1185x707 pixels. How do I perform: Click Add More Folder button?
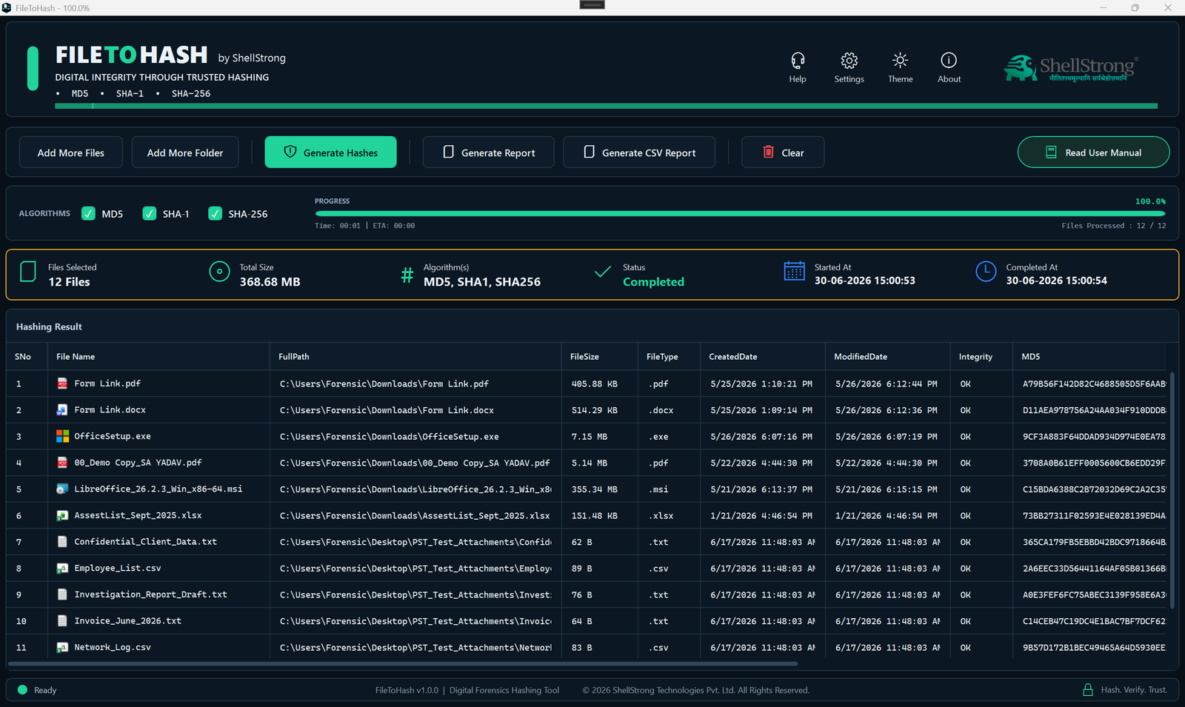tap(185, 153)
